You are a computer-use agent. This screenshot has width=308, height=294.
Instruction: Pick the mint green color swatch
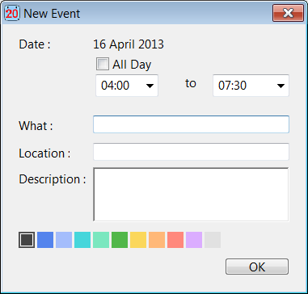coord(101,240)
